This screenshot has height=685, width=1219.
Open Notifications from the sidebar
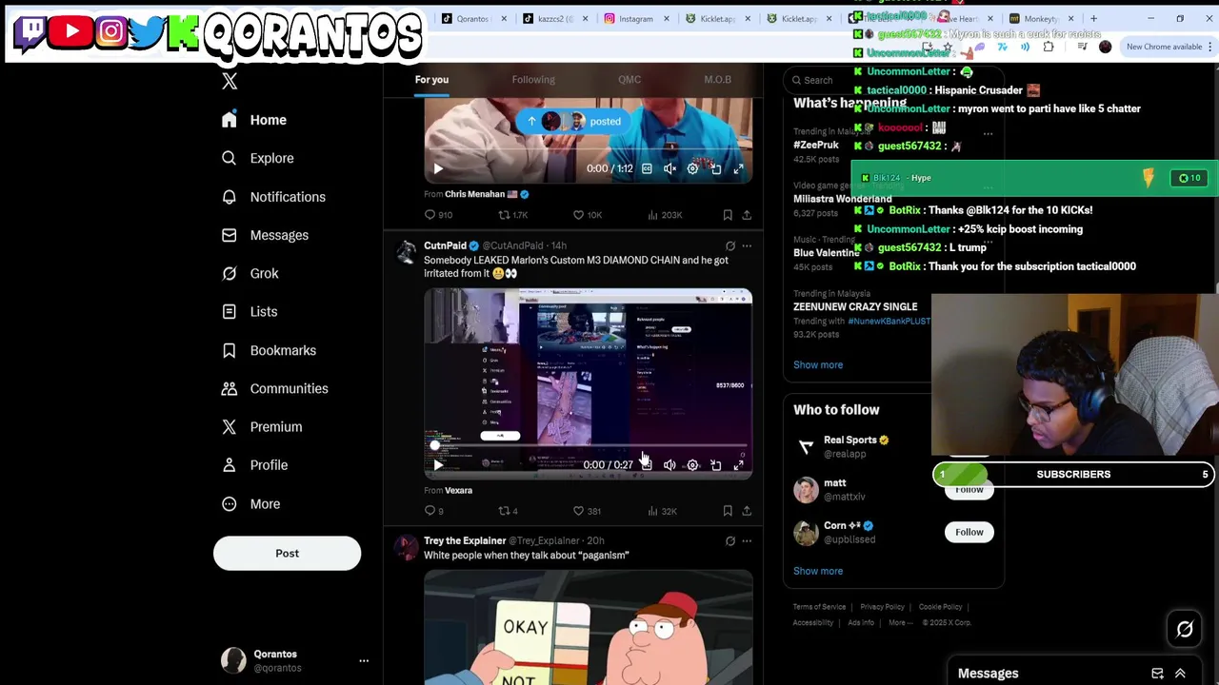pyautogui.click(x=273, y=197)
